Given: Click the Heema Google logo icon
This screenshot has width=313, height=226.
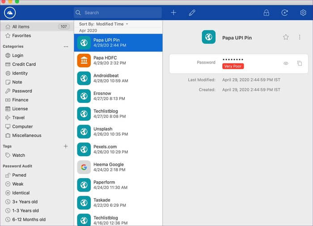Looking at the screenshot, I should coord(84,167).
